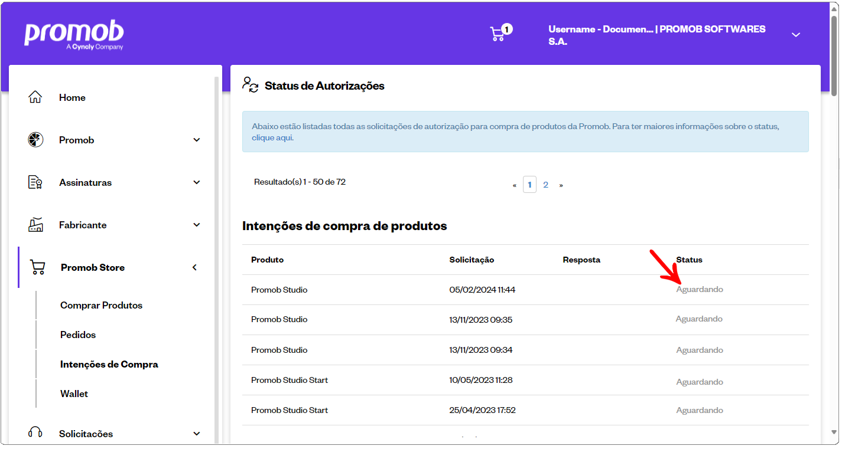Click the Solicitações headset icon

click(35, 432)
